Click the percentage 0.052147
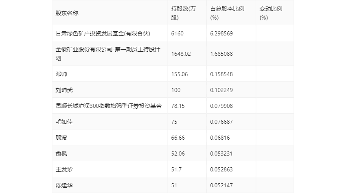 tap(221, 185)
